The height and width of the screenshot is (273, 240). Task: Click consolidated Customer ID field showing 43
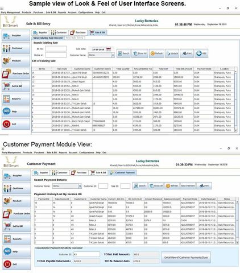pyautogui.click(x=86, y=254)
